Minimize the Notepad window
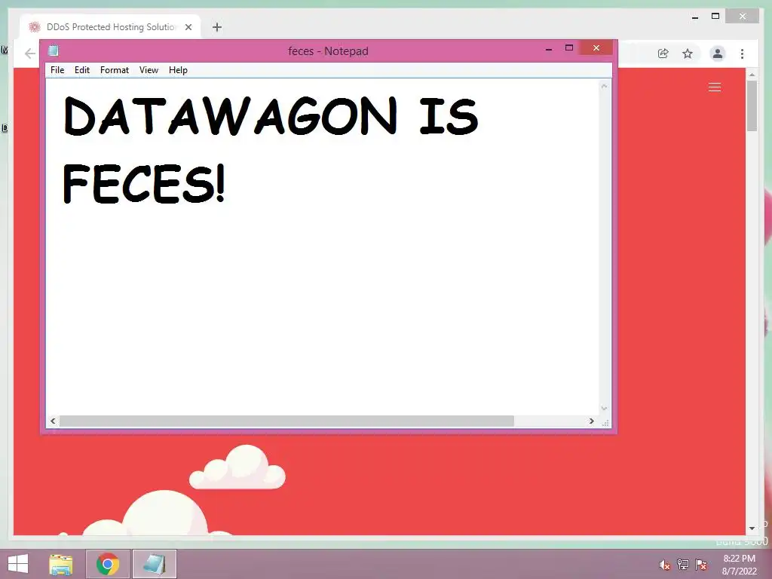 (549, 48)
